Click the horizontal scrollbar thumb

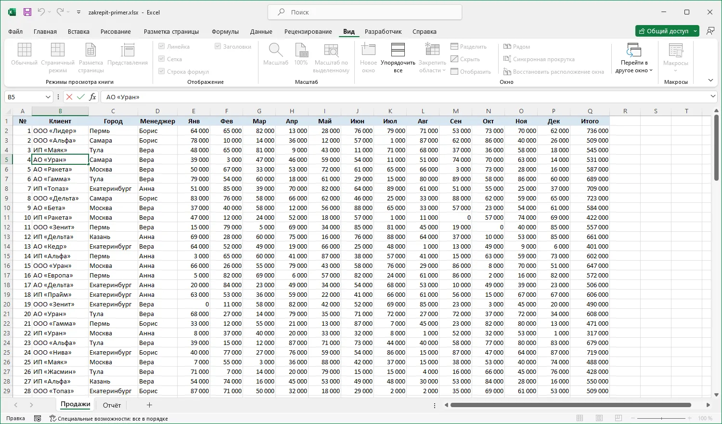[570, 405]
